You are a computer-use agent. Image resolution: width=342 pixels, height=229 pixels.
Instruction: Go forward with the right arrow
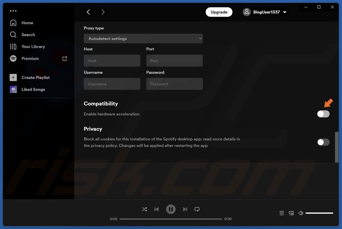click(x=103, y=12)
